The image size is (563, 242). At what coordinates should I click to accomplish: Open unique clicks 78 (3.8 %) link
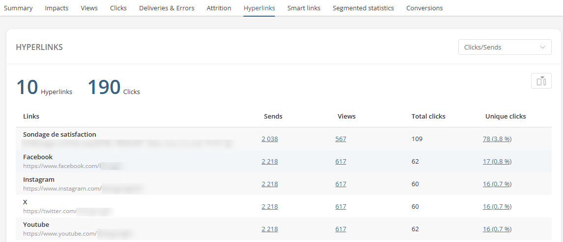tap(497, 139)
